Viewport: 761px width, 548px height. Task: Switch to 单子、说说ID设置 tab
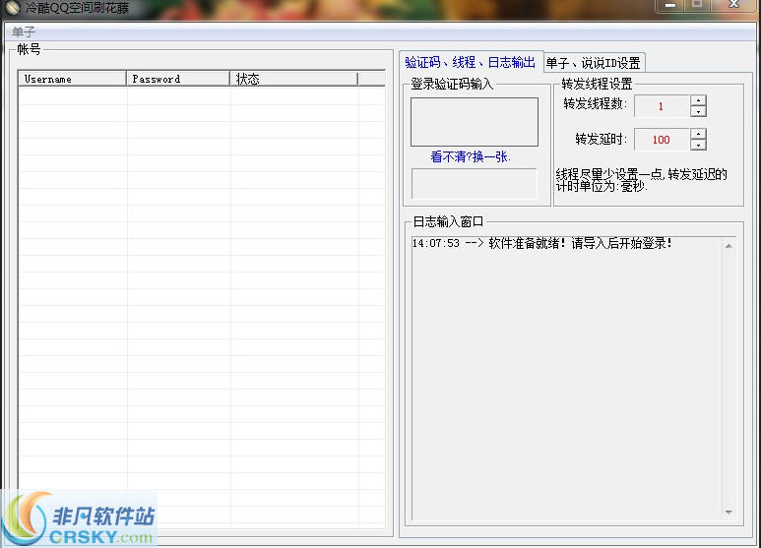point(593,63)
